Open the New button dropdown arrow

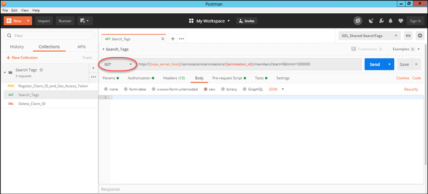(x=28, y=21)
